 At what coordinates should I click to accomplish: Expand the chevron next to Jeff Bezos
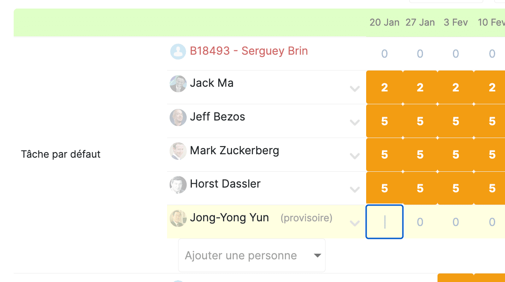point(355,123)
